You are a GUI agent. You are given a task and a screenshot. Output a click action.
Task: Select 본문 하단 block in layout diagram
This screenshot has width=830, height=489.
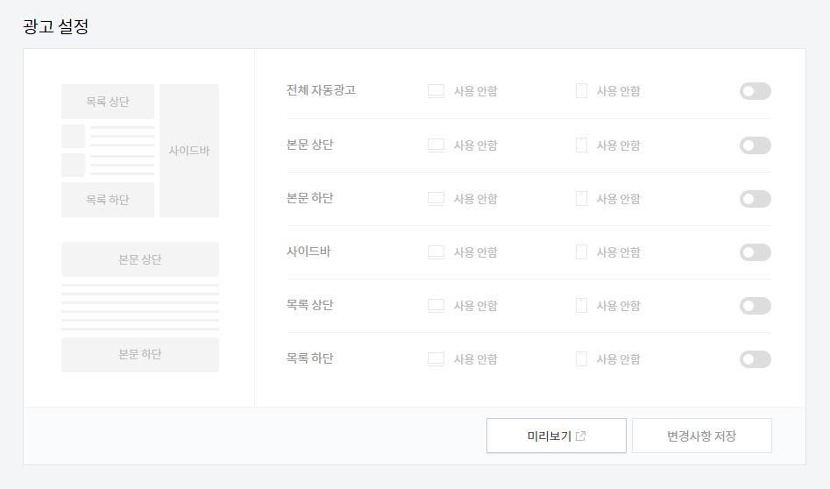(x=139, y=355)
